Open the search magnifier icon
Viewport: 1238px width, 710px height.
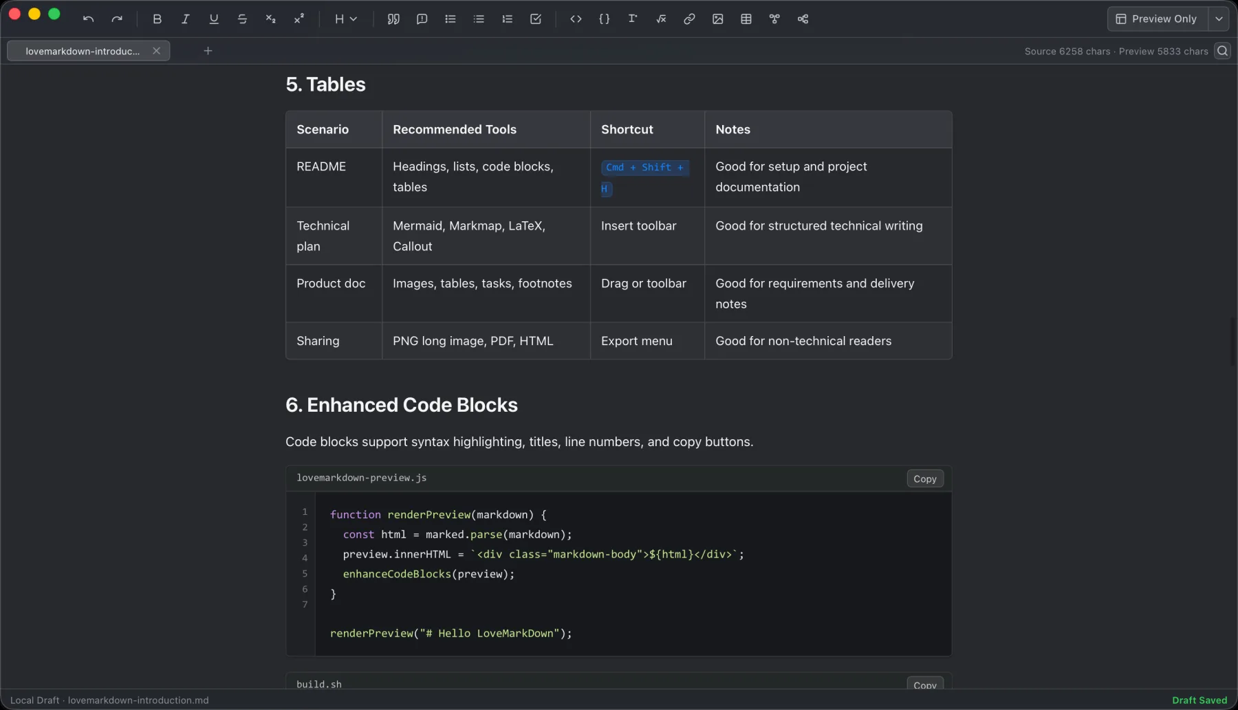[x=1222, y=51]
